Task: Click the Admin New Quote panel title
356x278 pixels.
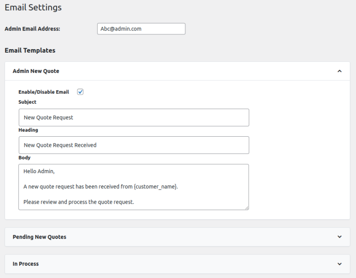Action: coord(35,71)
